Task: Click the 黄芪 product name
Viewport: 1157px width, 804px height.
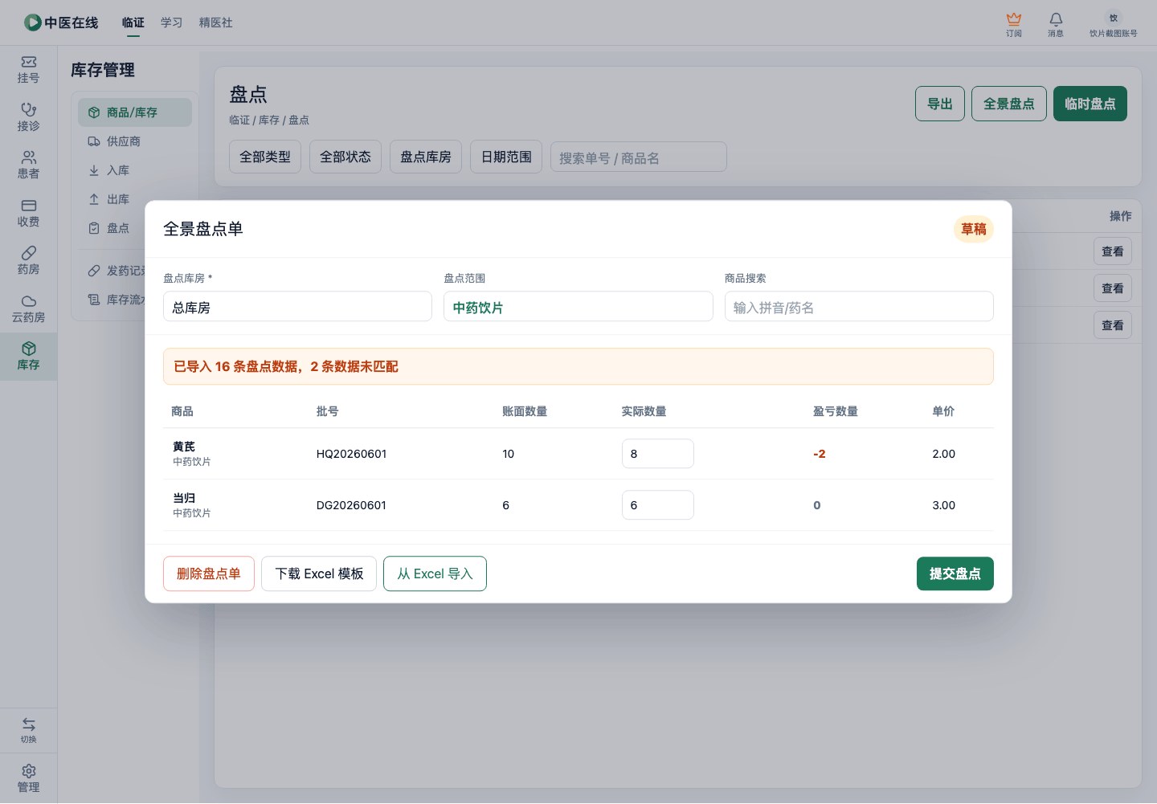Action: 184,447
